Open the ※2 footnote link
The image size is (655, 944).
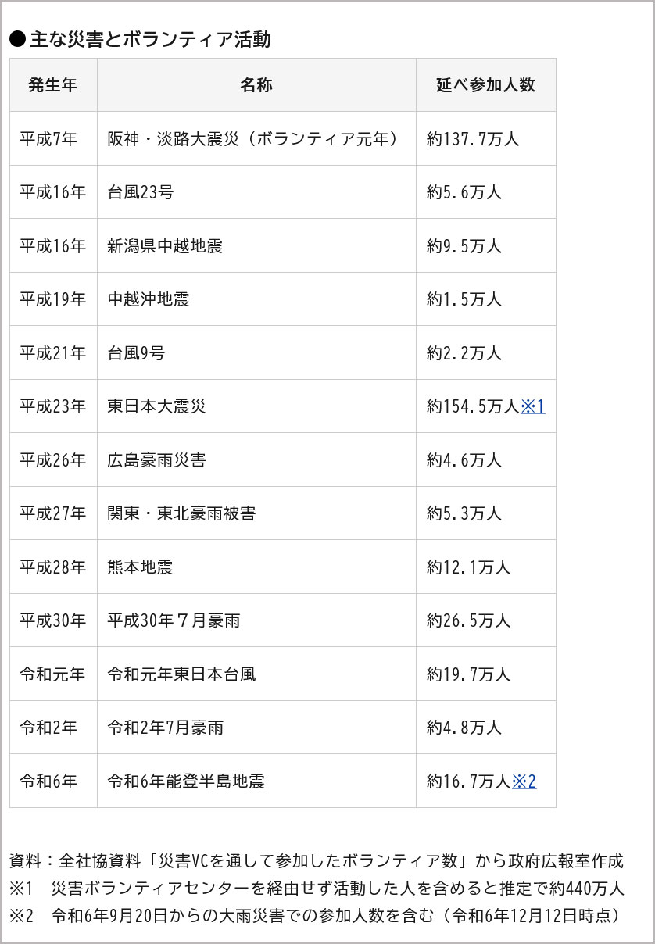point(524,781)
